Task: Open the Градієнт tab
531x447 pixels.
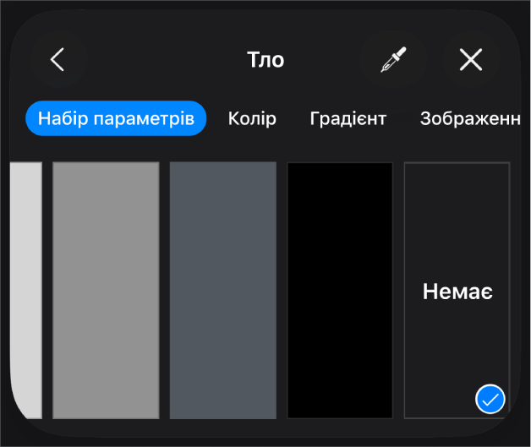Action: (x=348, y=118)
